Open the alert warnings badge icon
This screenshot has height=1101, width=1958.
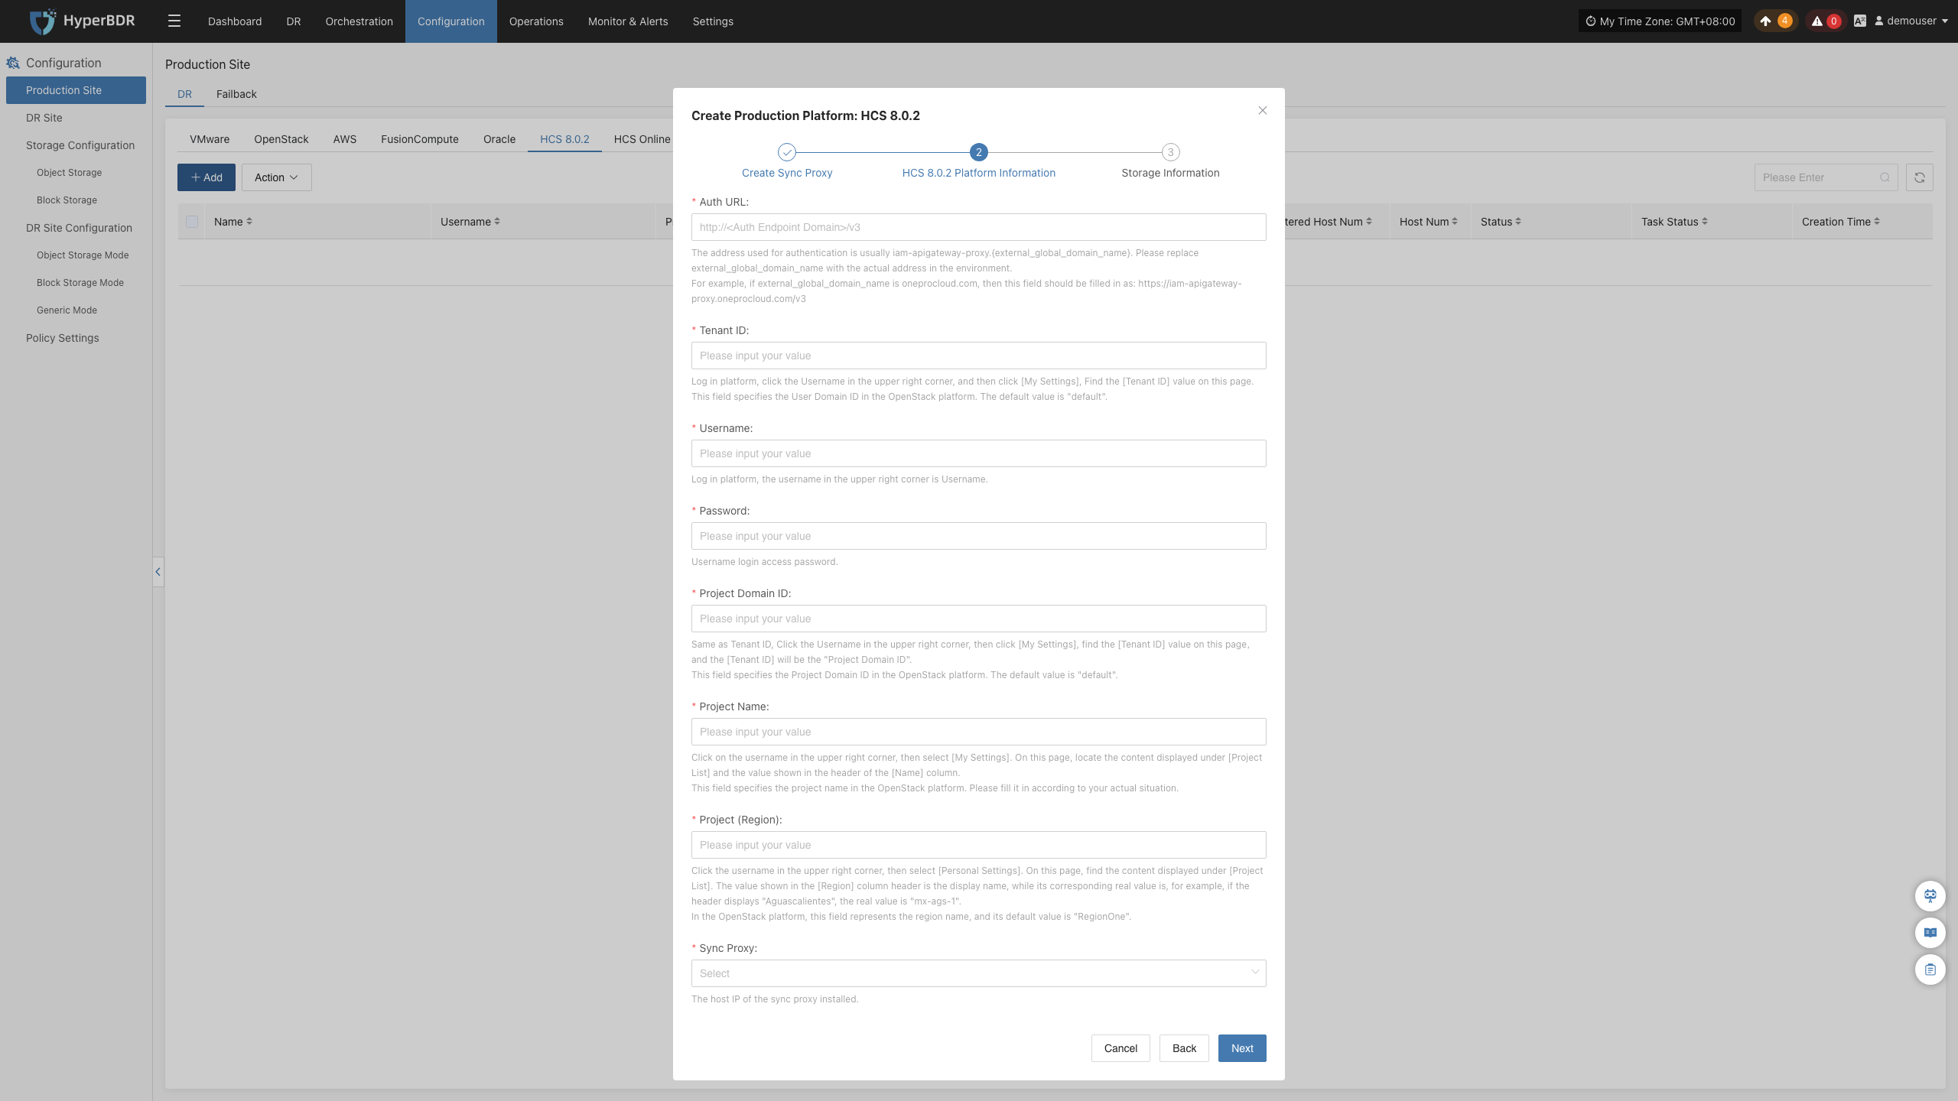1825,21
